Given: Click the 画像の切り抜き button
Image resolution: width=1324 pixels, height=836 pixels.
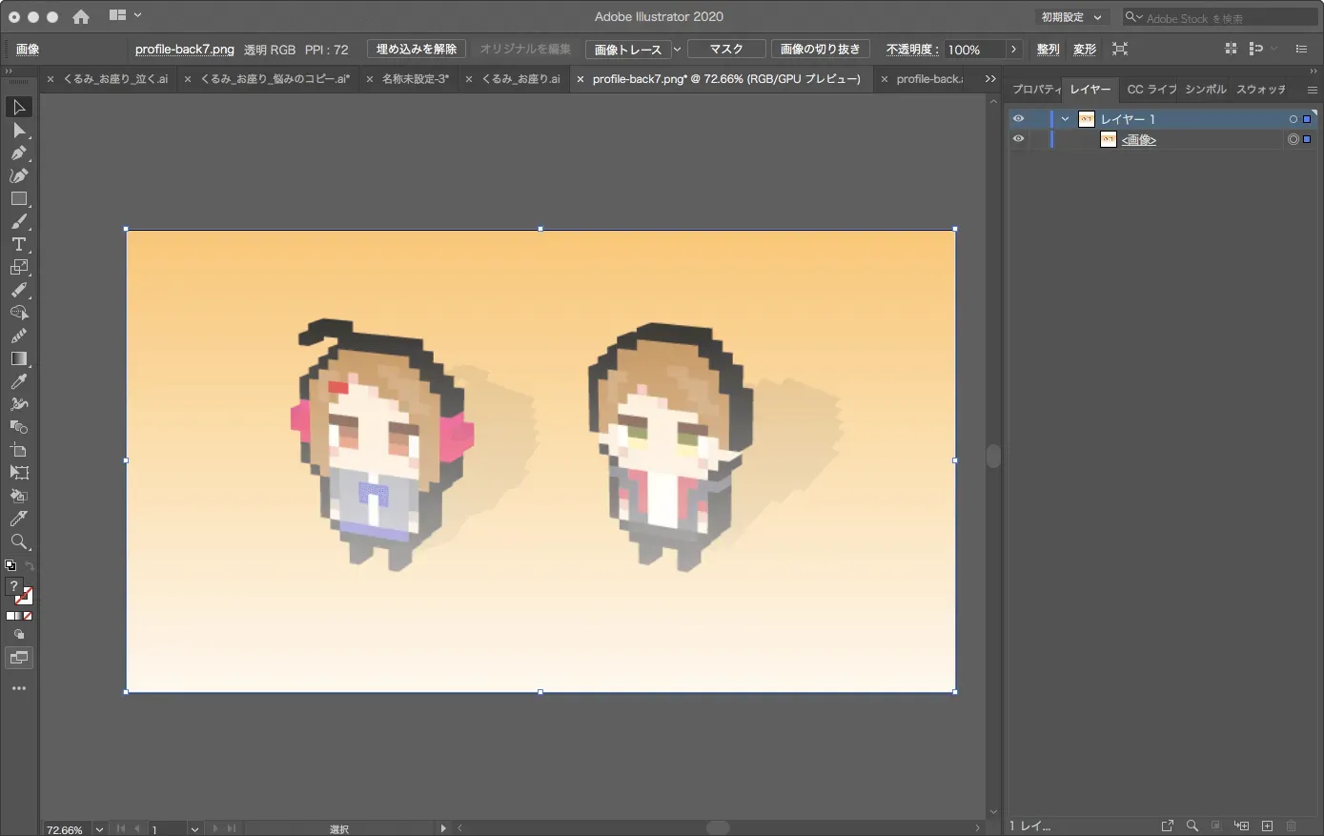Looking at the screenshot, I should (x=820, y=49).
